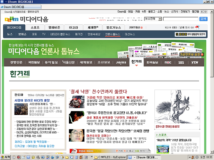Select the 경향신문 newspaper tab
The image size is (214, 160).
16,63
